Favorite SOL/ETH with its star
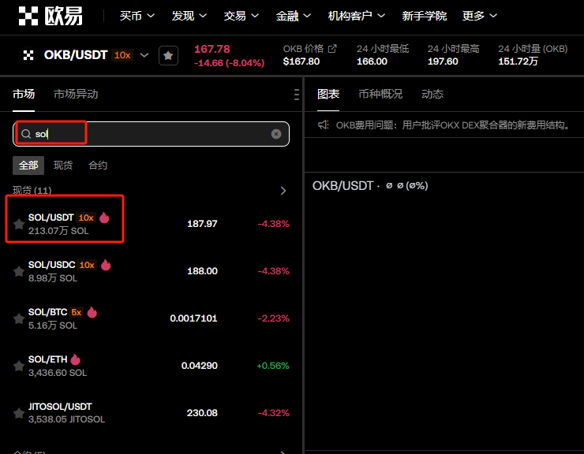The image size is (584, 454). click(x=19, y=366)
